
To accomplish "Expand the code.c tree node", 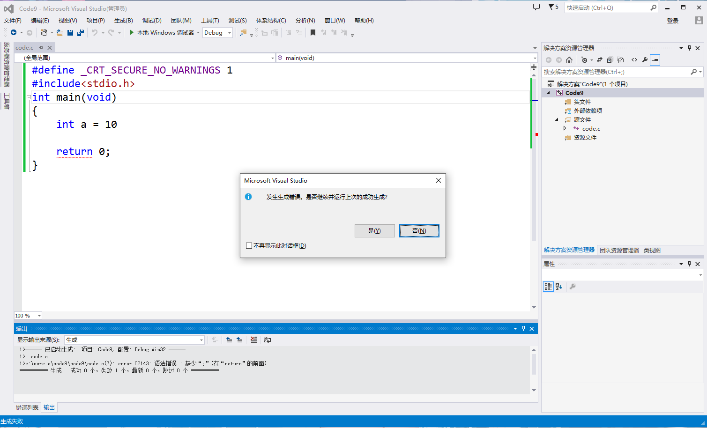I will 565,128.
